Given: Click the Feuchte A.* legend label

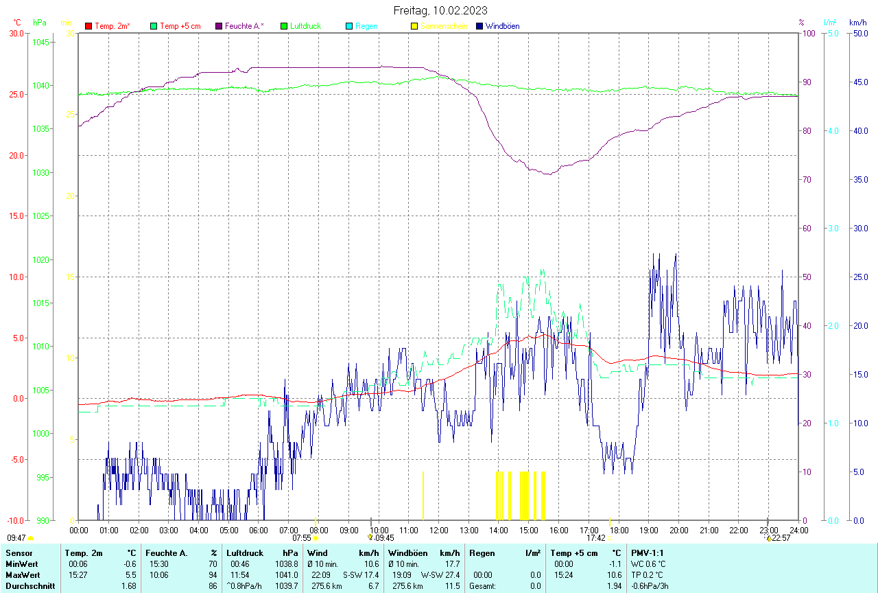Looking at the screenshot, I should coord(245,26).
